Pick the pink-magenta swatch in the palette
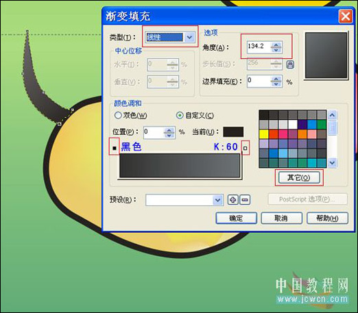This screenshot has width=358, height=313. coord(283,134)
